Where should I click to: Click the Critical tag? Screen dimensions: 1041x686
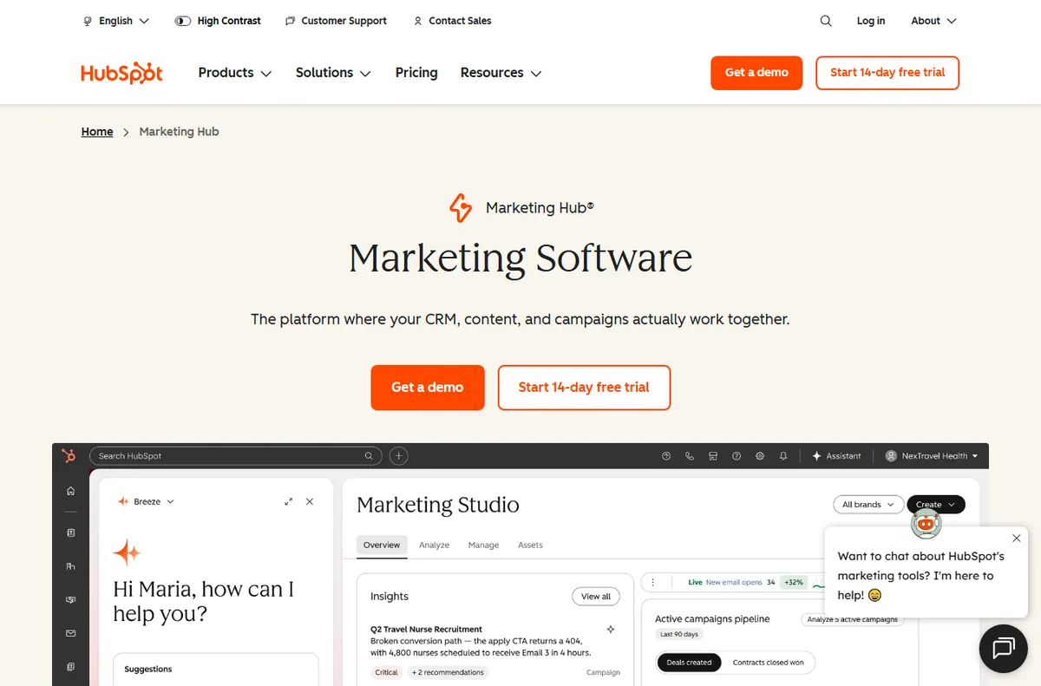click(387, 672)
